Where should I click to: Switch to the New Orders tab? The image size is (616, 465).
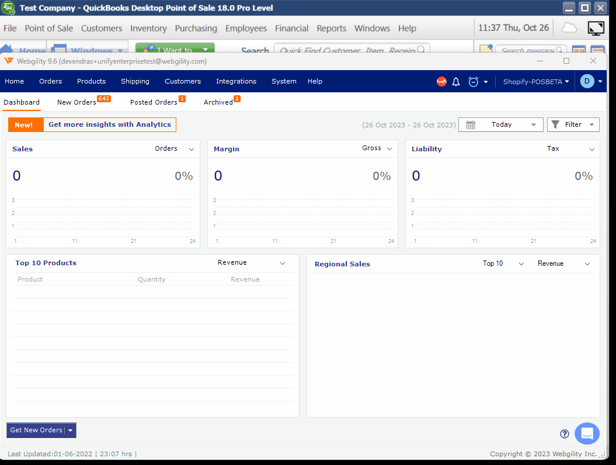pyautogui.click(x=76, y=102)
